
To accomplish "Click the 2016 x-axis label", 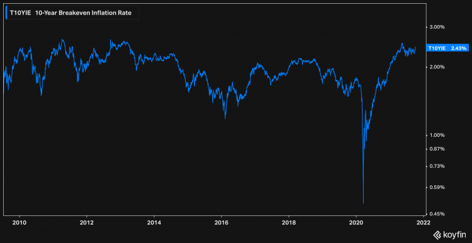I will 222,222.
